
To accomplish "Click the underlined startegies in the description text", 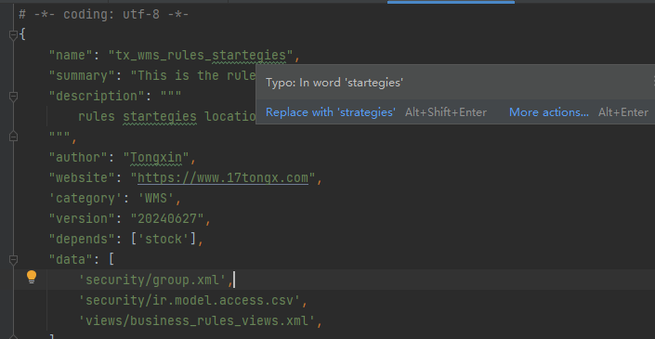I will tap(160, 116).
